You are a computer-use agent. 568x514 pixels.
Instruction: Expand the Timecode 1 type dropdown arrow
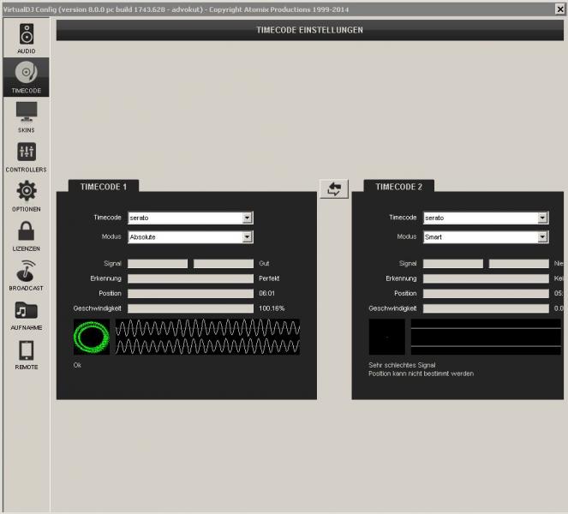247,218
